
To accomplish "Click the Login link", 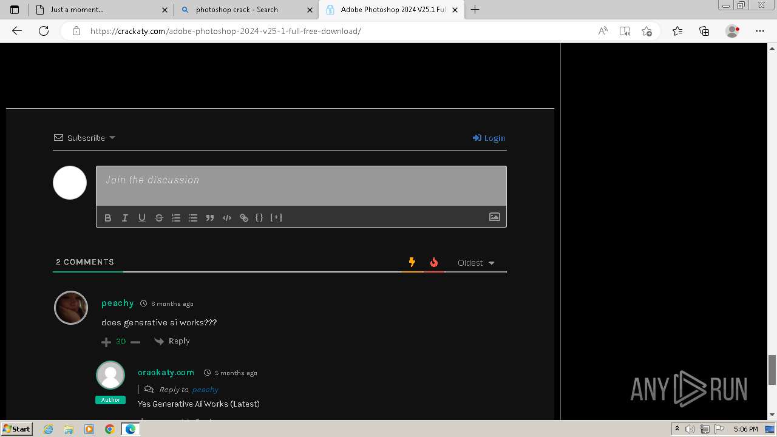I will click(489, 138).
